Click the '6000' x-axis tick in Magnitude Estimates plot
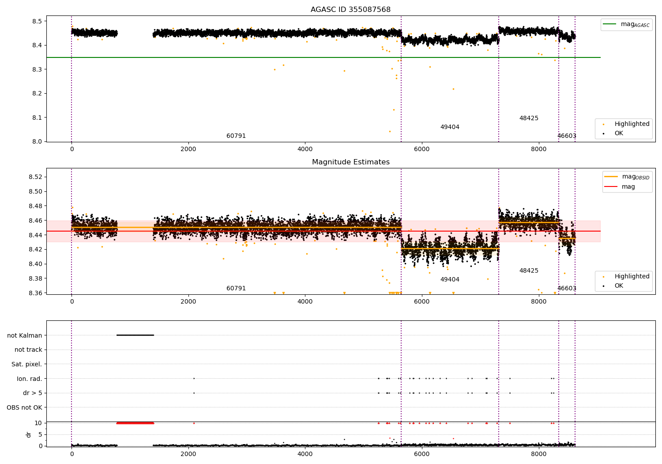Image resolution: width=662 pixels, height=464 pixels. point(422,301)
